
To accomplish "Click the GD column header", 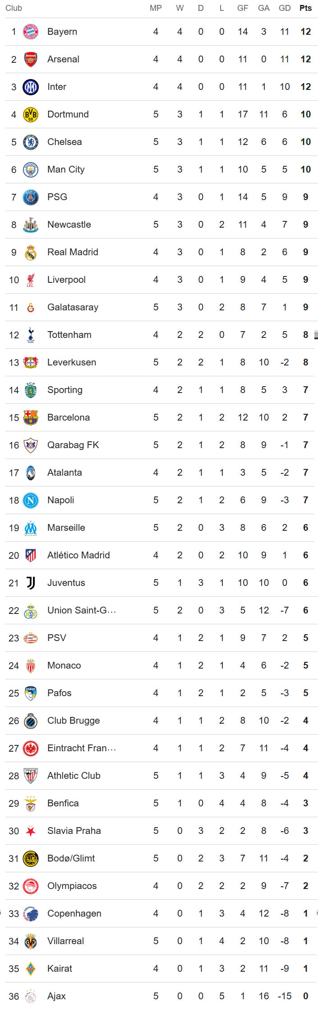I will pyautogui.click(x=285, y=8).
